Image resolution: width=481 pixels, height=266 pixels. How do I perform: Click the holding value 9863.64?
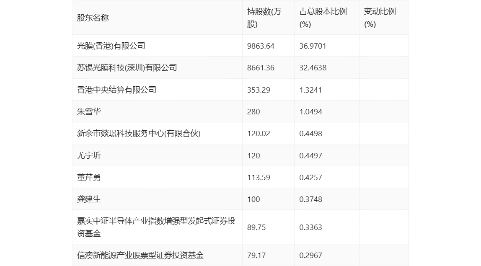(x=261, y=46)
